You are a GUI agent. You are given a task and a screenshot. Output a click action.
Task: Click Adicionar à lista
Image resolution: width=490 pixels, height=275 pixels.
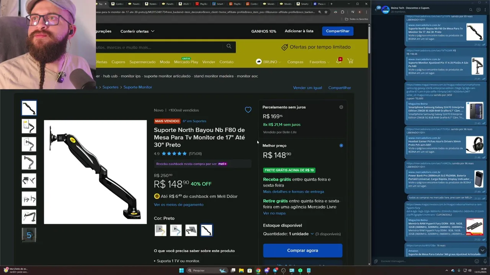pyautogui.click(x=299, y=31)
